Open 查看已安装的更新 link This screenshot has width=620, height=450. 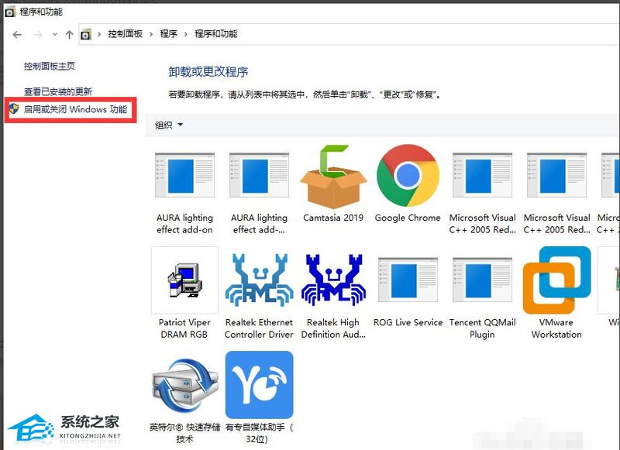[x=58, y=91]
